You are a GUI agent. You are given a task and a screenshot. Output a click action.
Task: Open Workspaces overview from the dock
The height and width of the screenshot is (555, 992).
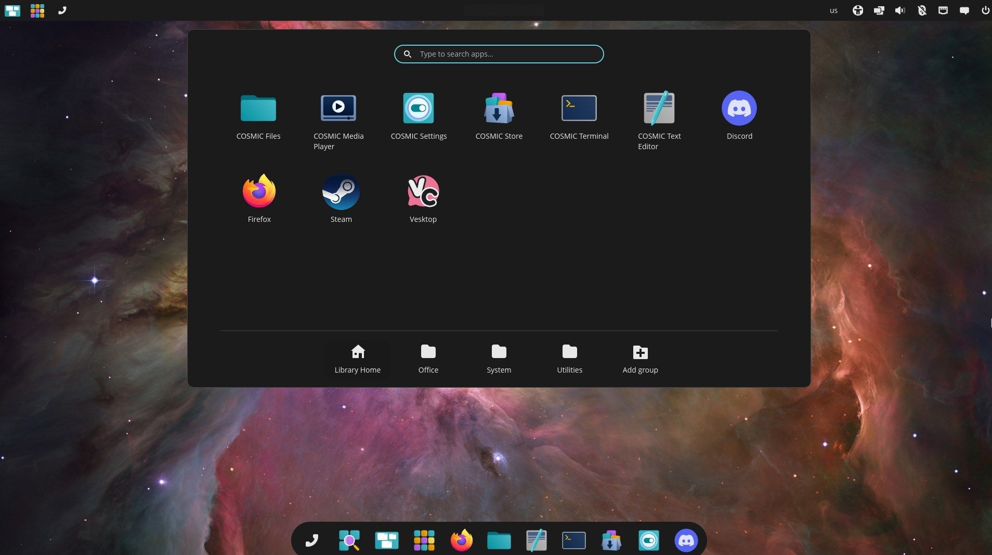(386, 540)
